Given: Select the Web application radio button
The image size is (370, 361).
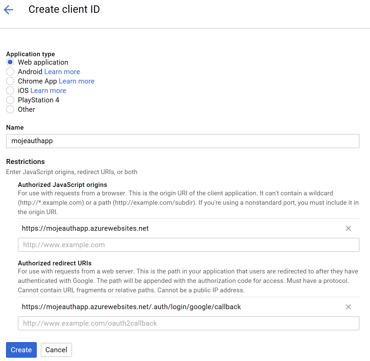Looking at the screenshot, I should coord(10,62).
